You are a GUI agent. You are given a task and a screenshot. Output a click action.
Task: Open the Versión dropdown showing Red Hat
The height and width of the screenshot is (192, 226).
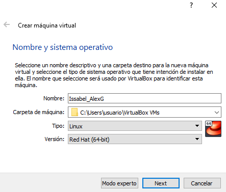[x=135, y=139]
